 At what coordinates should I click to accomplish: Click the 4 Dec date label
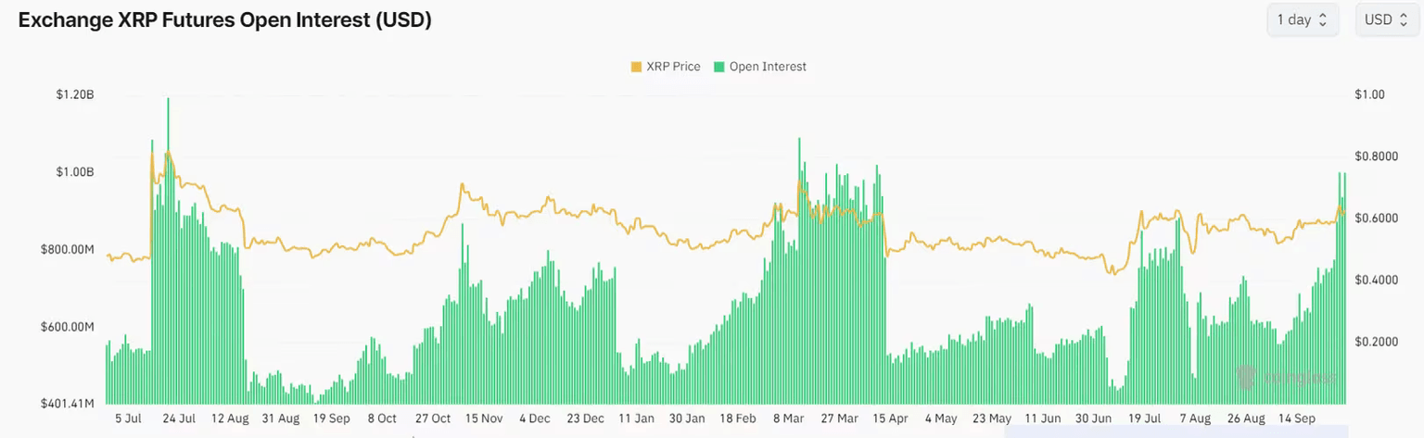pyautogui.click(x=534, y=419)
